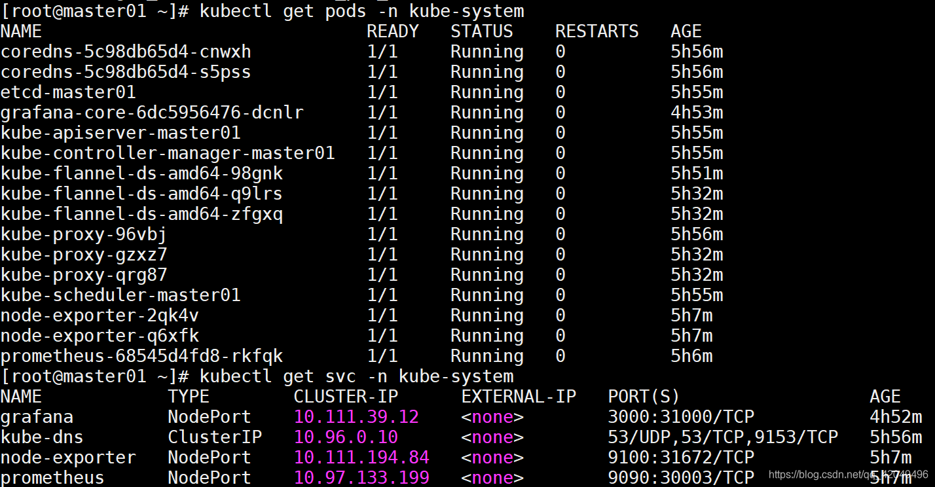Viewport: 935px width, 487px height.
Task: Click the kube-proxy-gzxz7 pod name
Action: [84, 255]
